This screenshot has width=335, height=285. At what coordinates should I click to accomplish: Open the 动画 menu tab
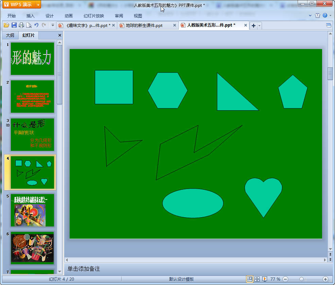(69, 16)
